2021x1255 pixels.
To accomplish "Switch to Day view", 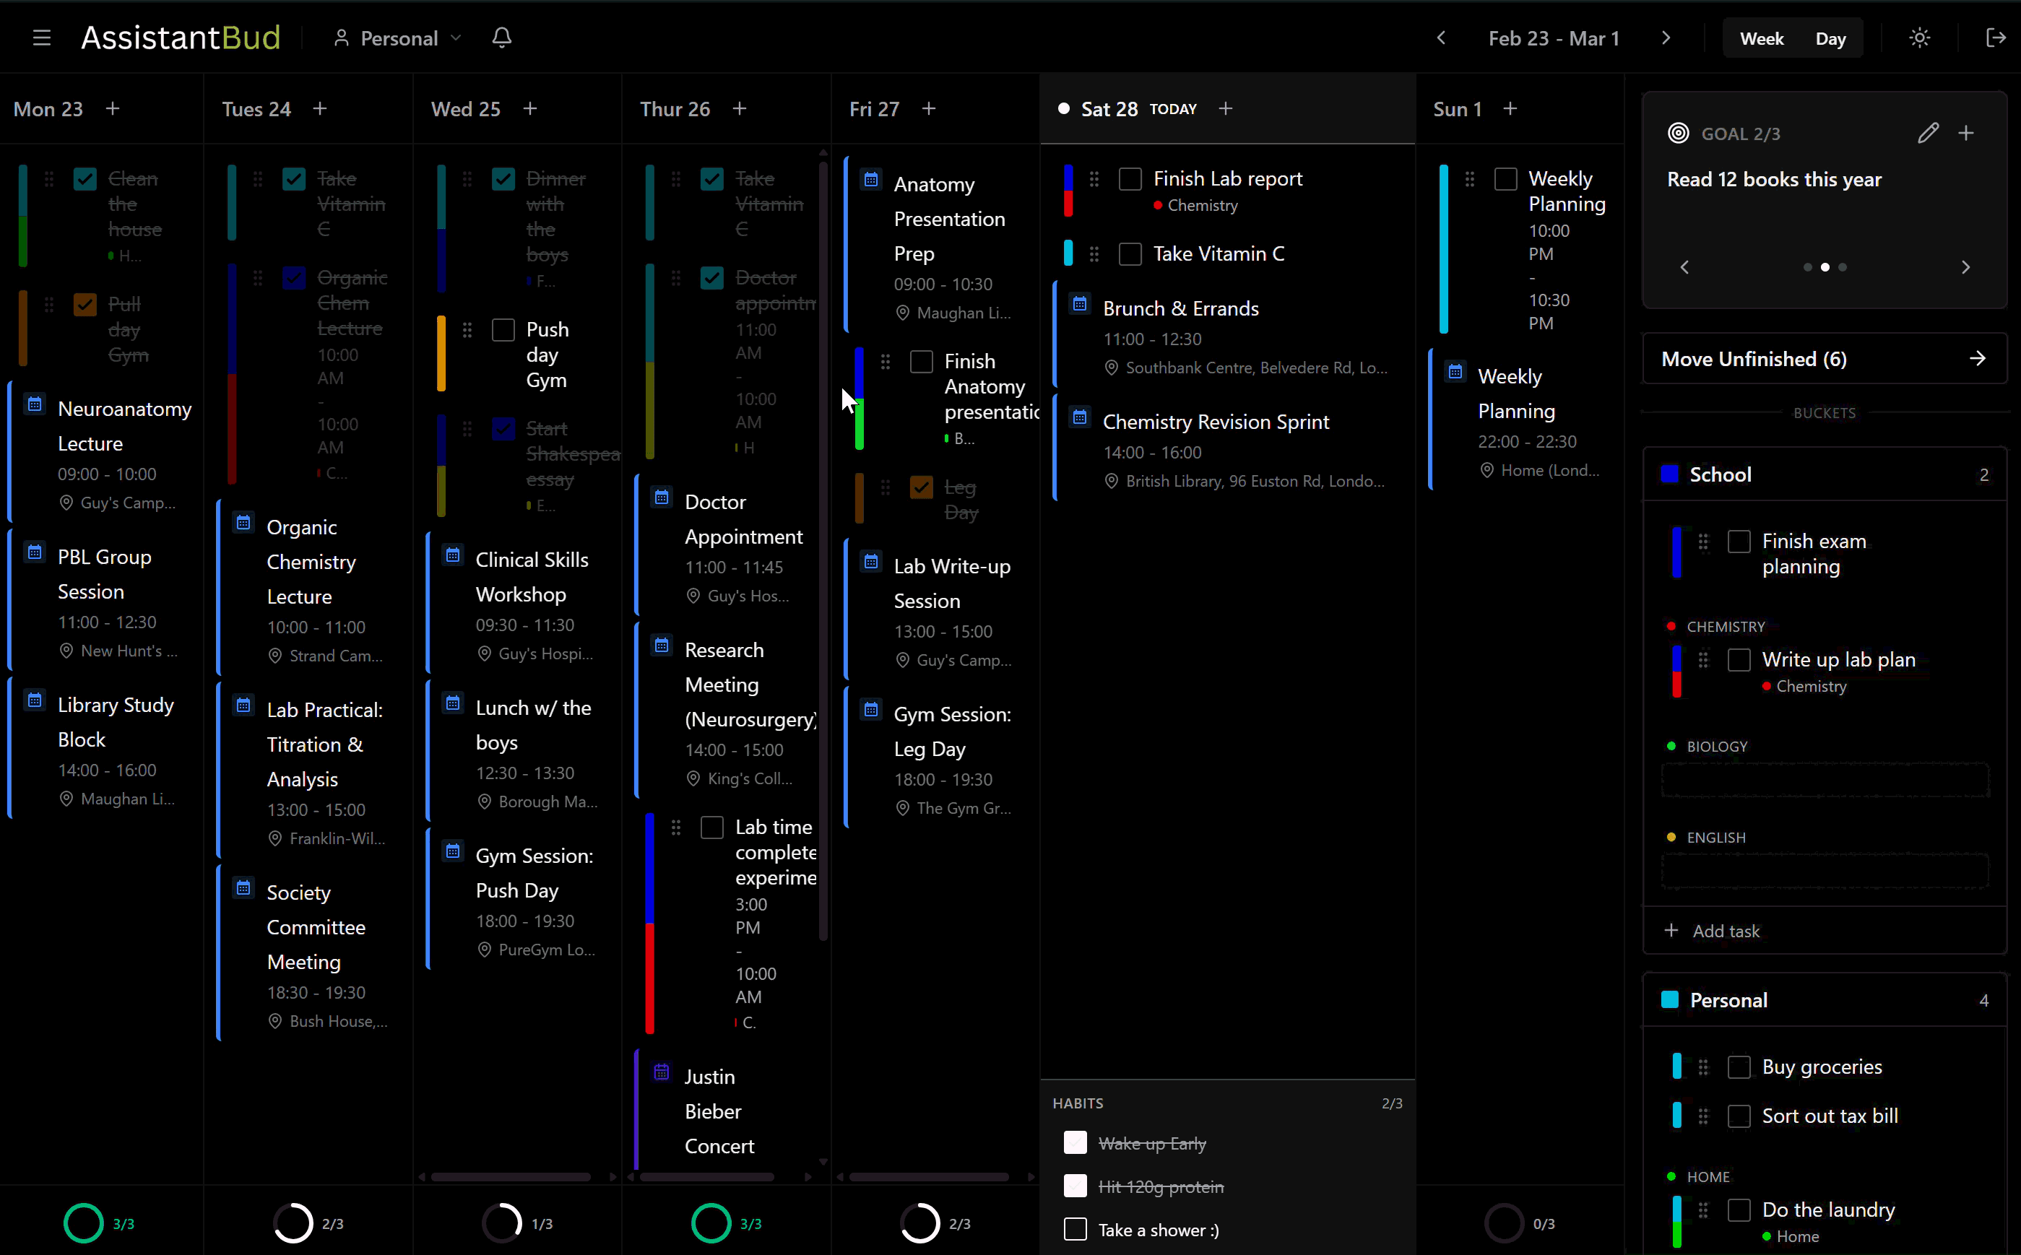I will (x=1830, y=38).
